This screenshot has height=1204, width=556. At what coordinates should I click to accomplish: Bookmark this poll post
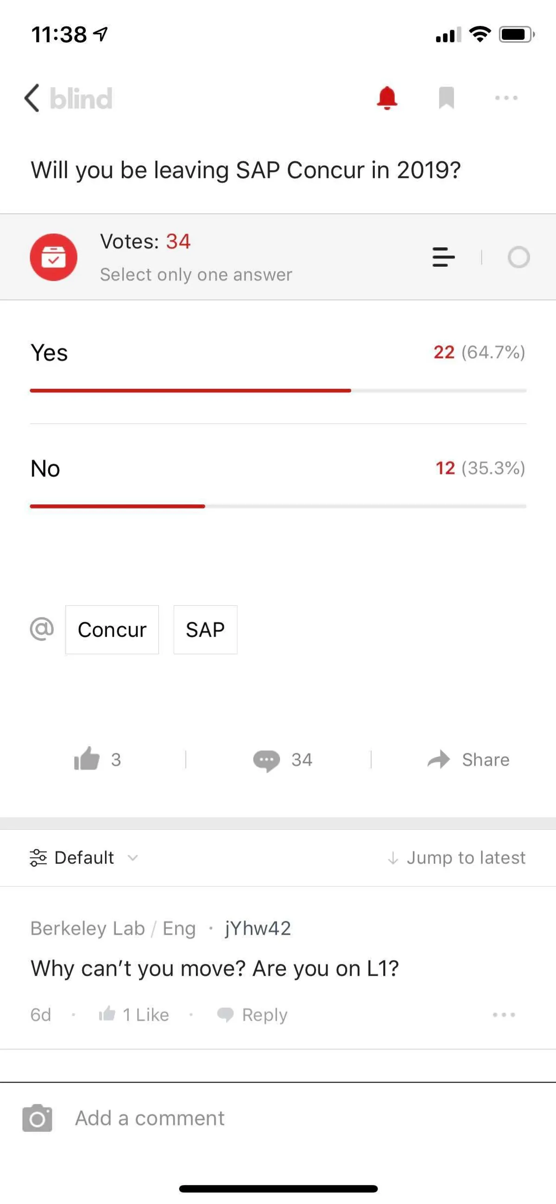coord(446,98)
